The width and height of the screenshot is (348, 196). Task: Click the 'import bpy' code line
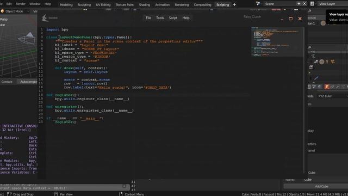57,29
